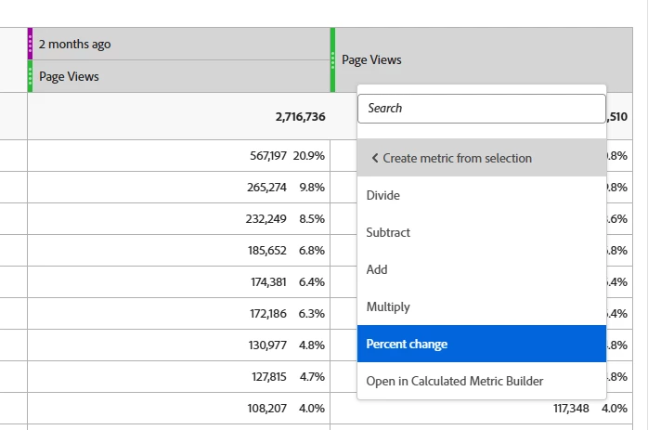
Task: Click green drag handle beside left Page Views
Action: (30, 76)
